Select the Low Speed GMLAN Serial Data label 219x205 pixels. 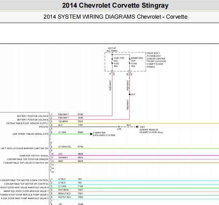pos(30,134)
